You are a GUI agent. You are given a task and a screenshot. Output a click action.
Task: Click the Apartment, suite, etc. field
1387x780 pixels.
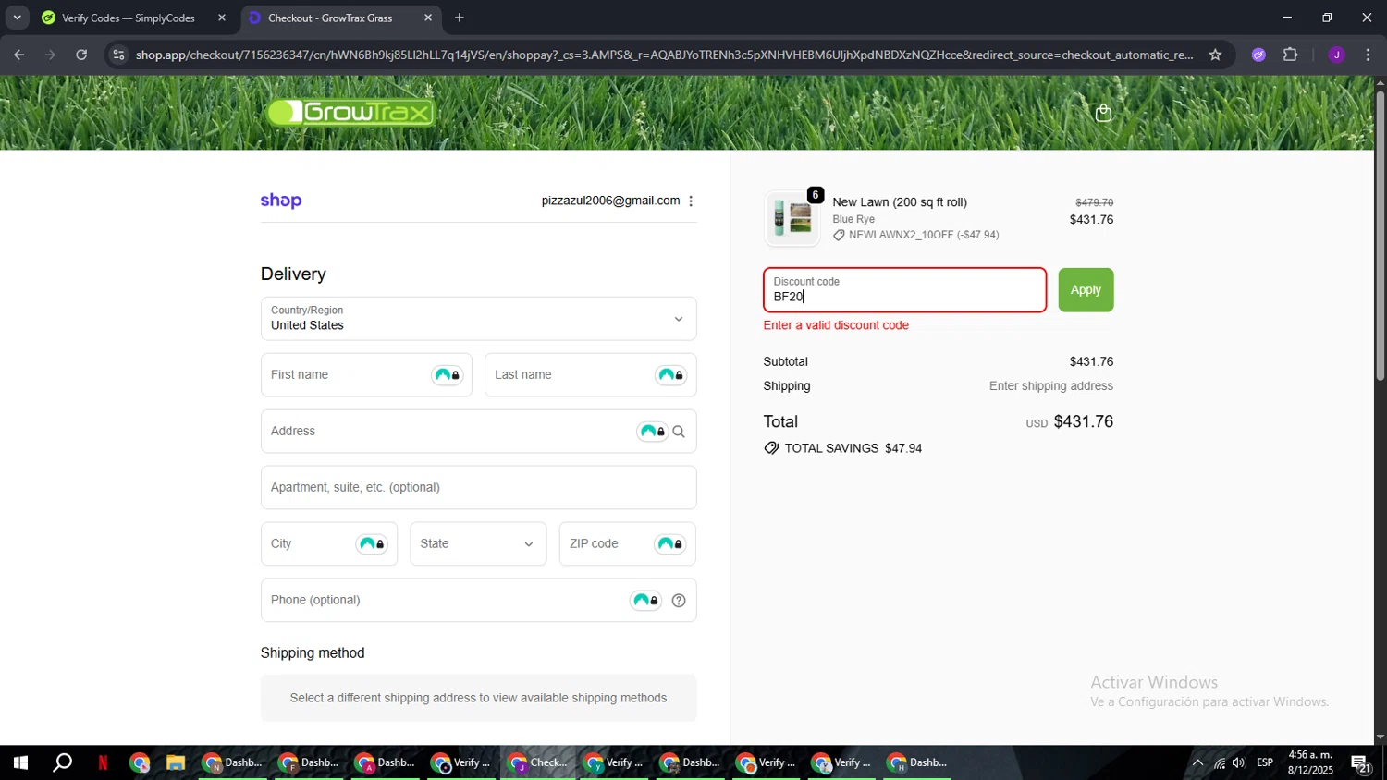[478, 488]
